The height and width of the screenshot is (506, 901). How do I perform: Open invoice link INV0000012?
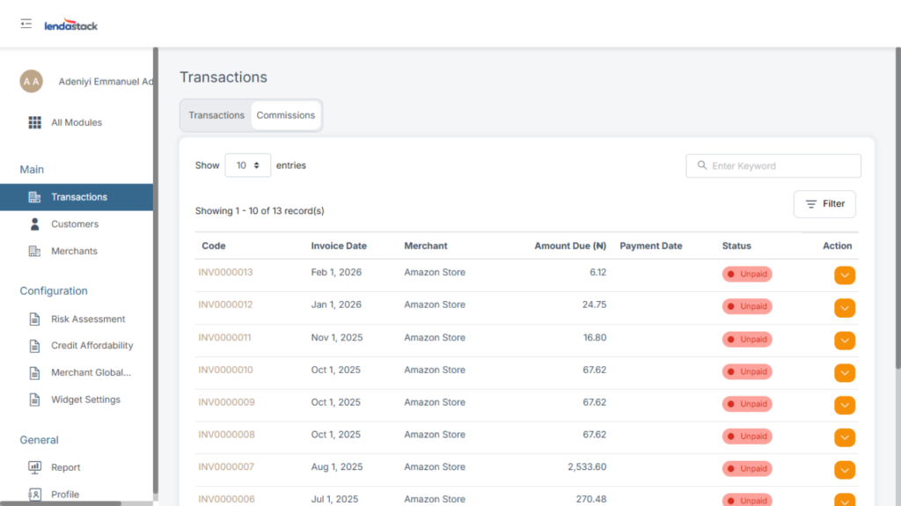point(225,305)
